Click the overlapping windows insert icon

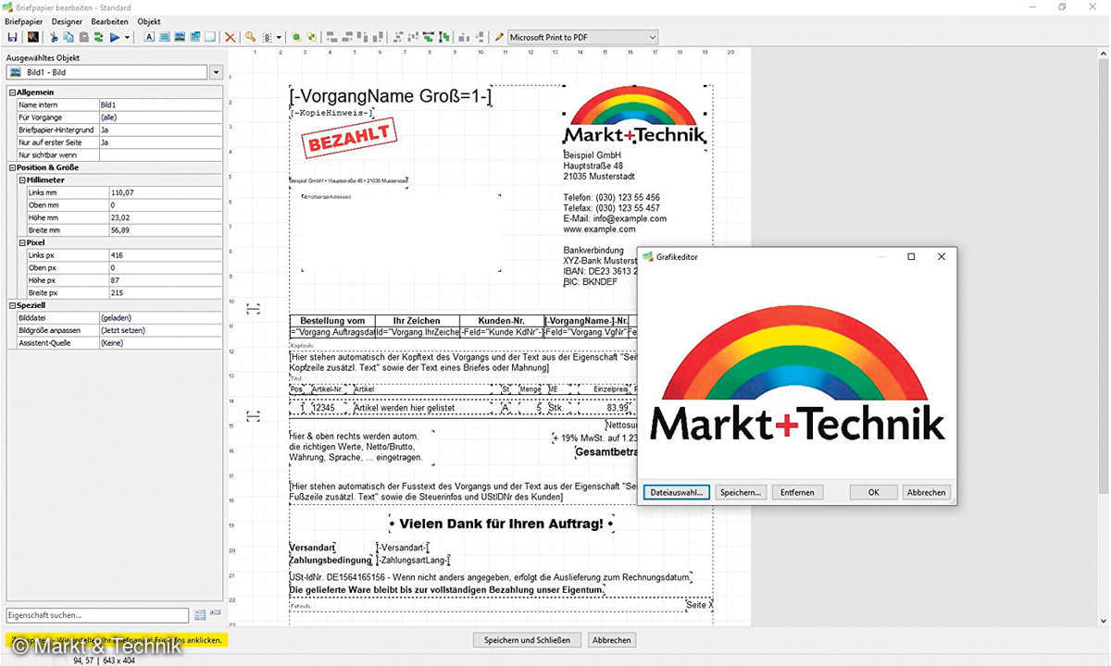pyautogui.click(x=195, y=37)
